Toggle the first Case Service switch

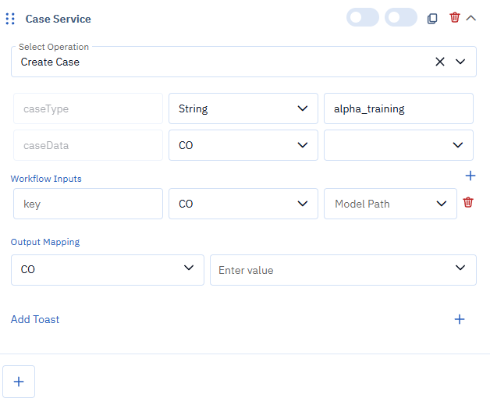point(362,17)
